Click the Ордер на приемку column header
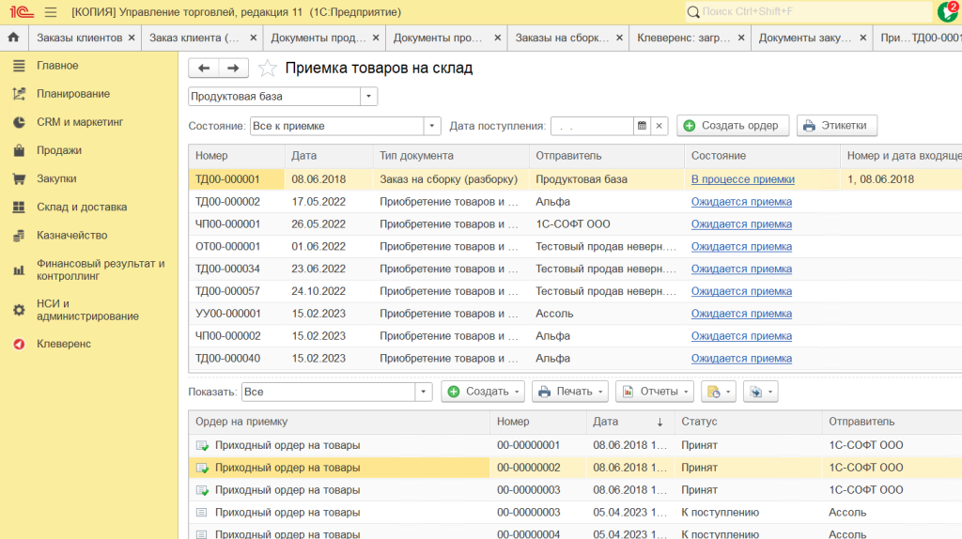The image size is (962, 539). 339,422
